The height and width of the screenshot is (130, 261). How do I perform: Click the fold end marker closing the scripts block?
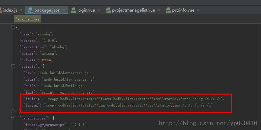coord(13,111)
